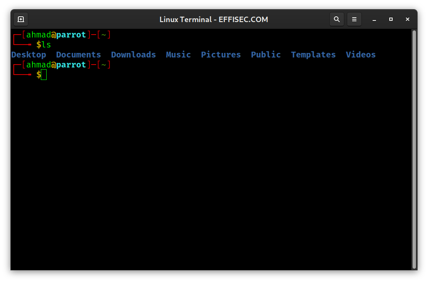Select the Videos folder name
The width and height of the screenshot is (428, 282).
coord(361,55)
